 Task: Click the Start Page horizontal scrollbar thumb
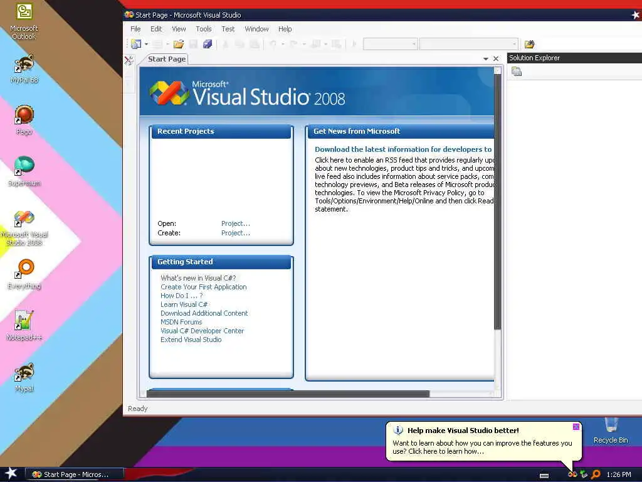click(x=288, y=394)
